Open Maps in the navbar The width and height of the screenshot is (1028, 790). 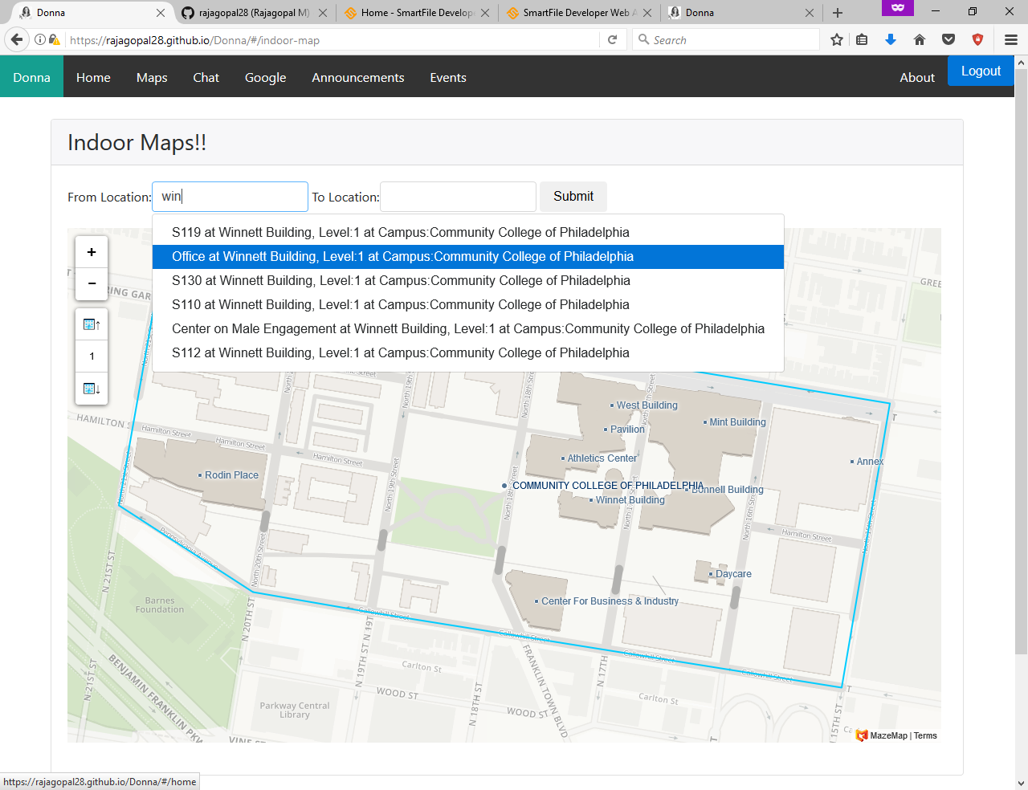click(x=152, y=77)
